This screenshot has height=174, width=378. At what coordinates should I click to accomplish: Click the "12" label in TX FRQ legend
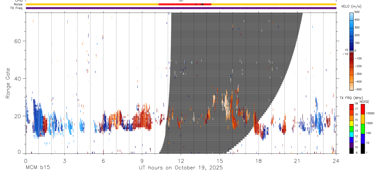click(x=357, y=136)
